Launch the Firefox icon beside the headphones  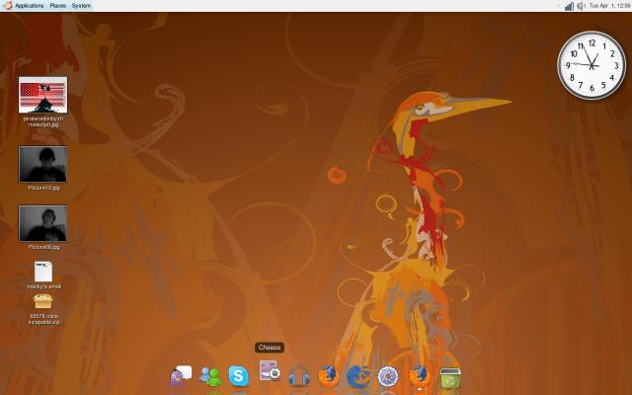pyautogui.click(x=329, y=376)
